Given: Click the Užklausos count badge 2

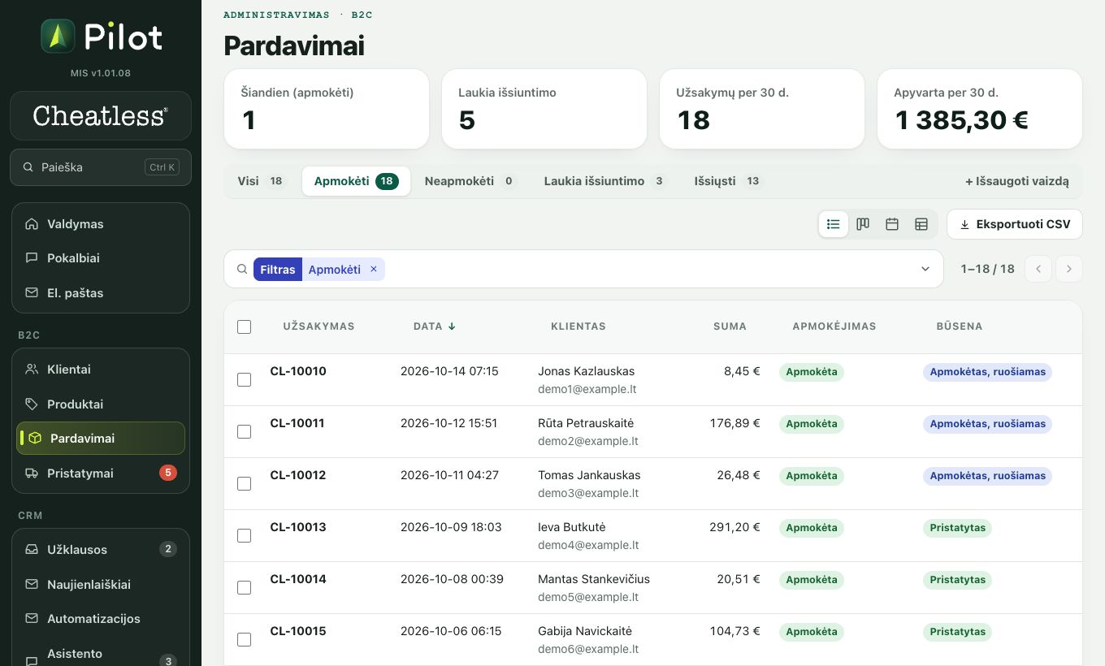Looking at the screenshot, I should [168, 549].
